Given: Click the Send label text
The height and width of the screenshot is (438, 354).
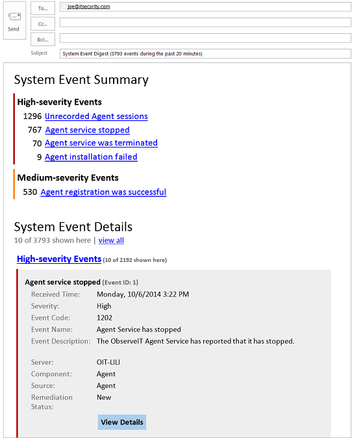Looking at the screenshot, I should (x=14, y=29).
